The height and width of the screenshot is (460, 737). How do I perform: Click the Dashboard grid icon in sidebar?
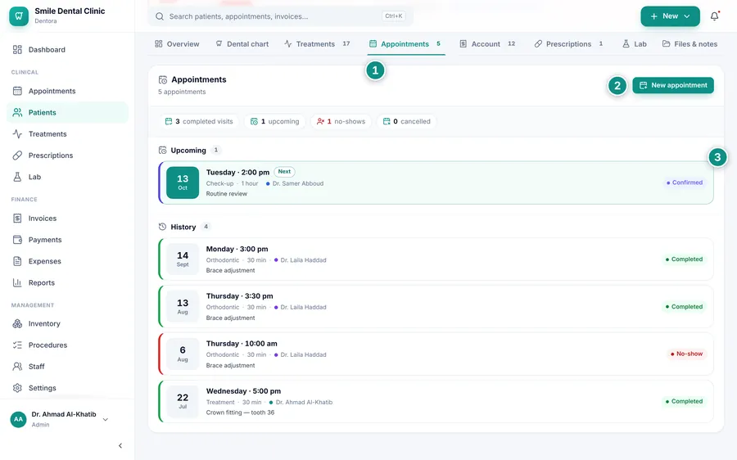point(17,49)
